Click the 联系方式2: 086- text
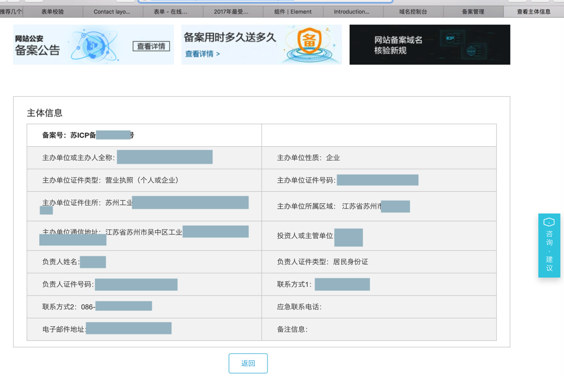 pyautogui.click(x=69, y=307)
